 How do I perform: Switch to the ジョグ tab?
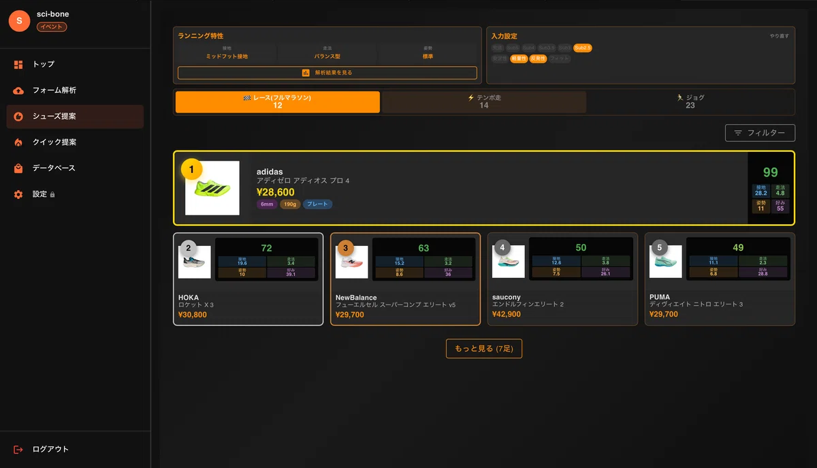click(x=690, y=102)
